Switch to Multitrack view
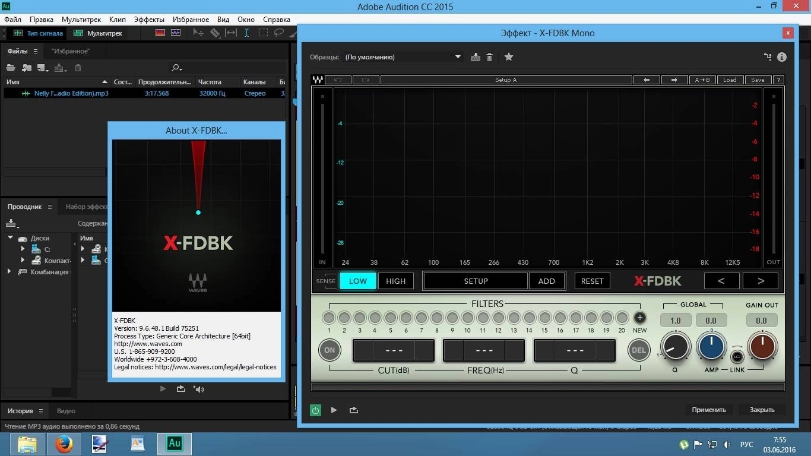 [x=98, y=33]
